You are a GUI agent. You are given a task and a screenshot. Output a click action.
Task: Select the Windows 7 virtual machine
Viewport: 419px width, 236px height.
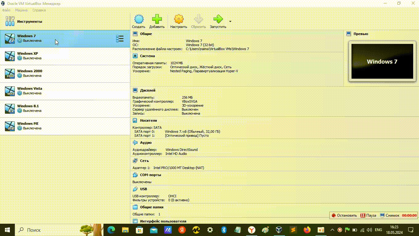pyautogui.click(x=65, y=39)
